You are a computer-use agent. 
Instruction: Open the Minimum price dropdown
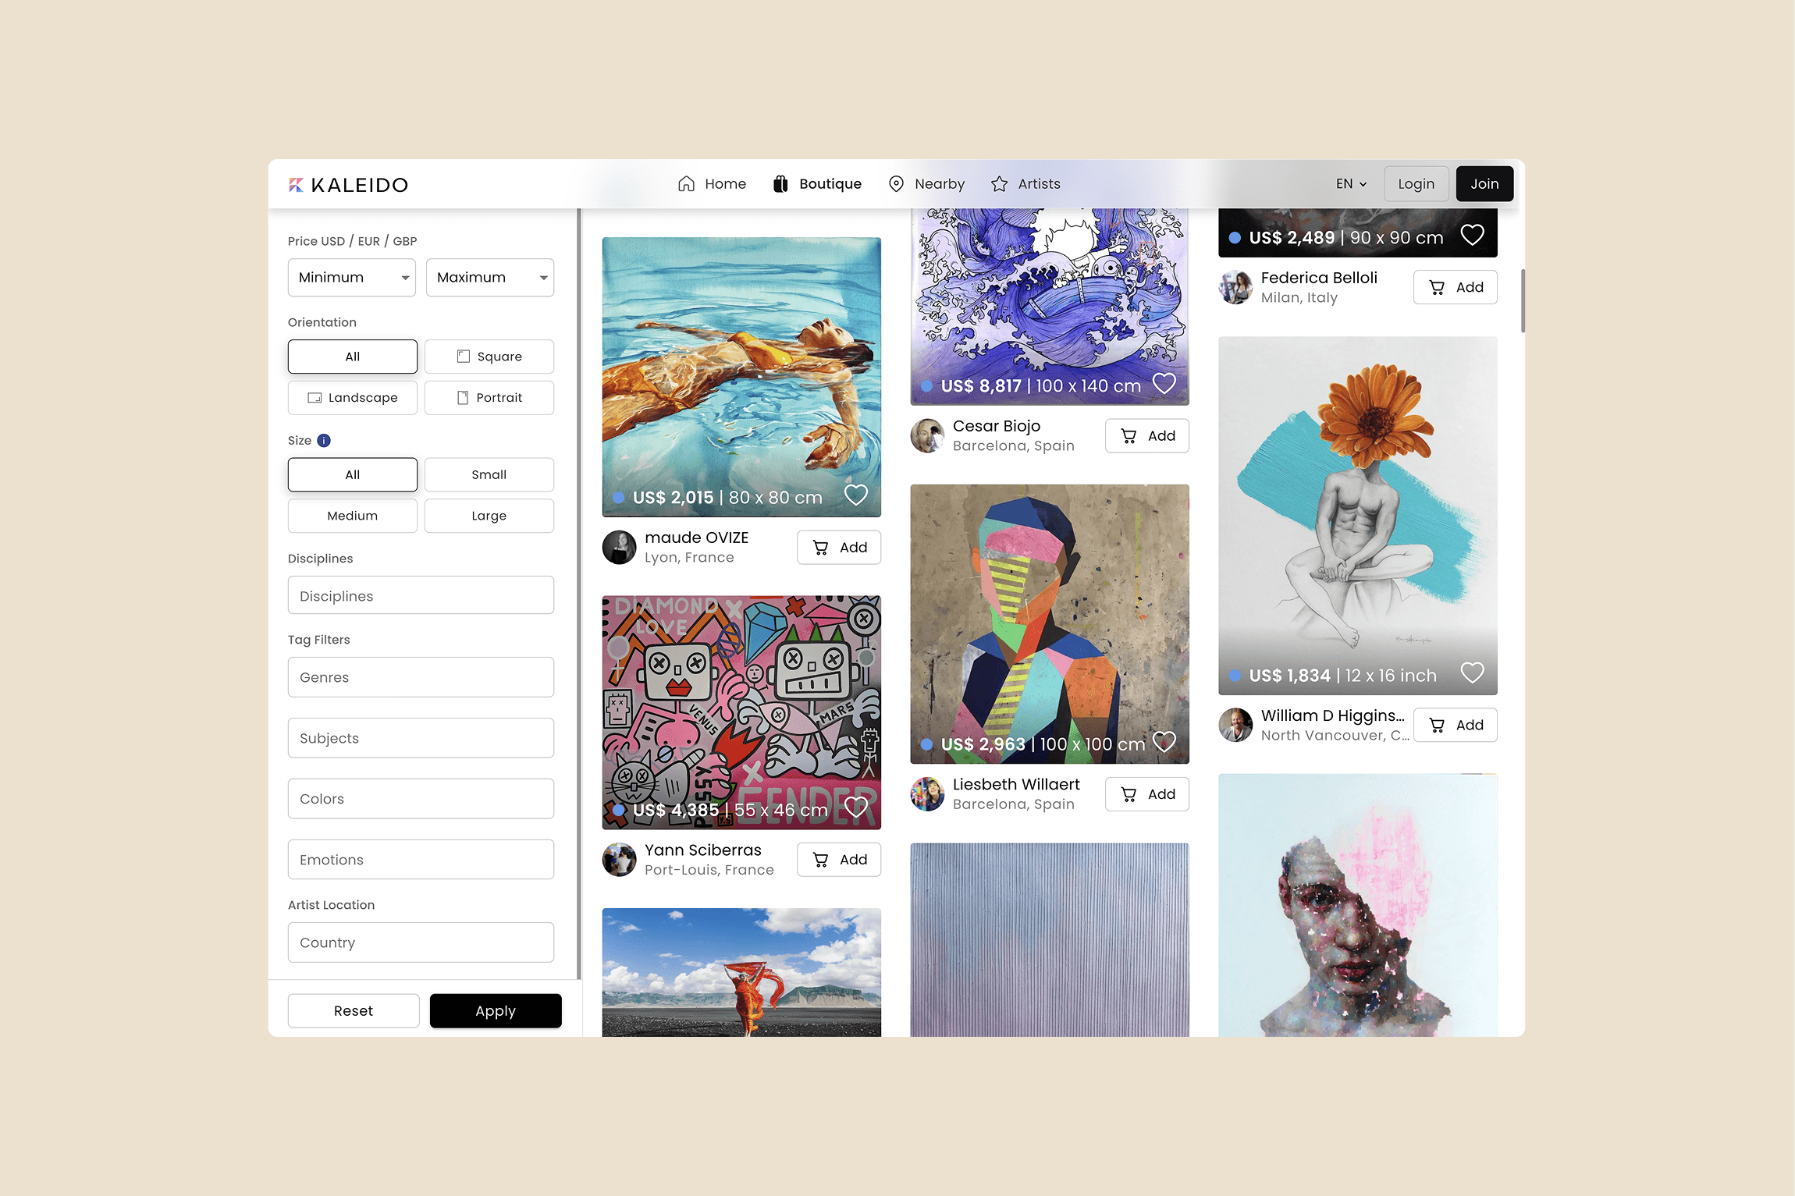352,278
